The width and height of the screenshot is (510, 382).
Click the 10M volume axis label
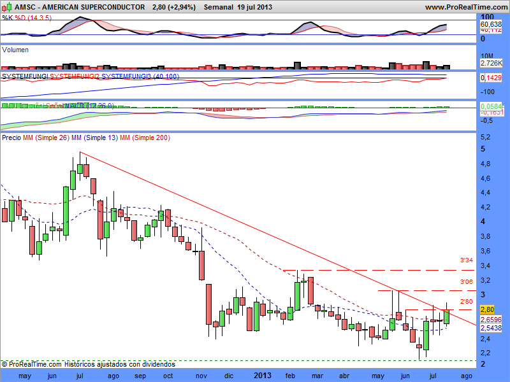pos(487,56)
